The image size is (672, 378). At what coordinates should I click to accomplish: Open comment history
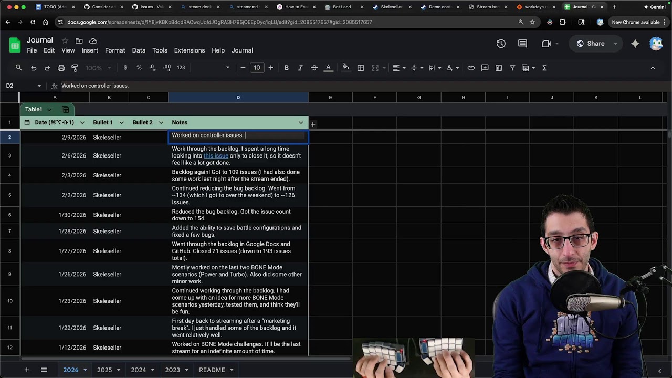click(522, 44)
